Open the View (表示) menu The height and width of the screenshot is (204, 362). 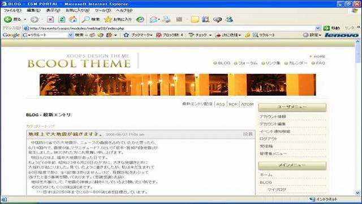[x=53, y=11]
